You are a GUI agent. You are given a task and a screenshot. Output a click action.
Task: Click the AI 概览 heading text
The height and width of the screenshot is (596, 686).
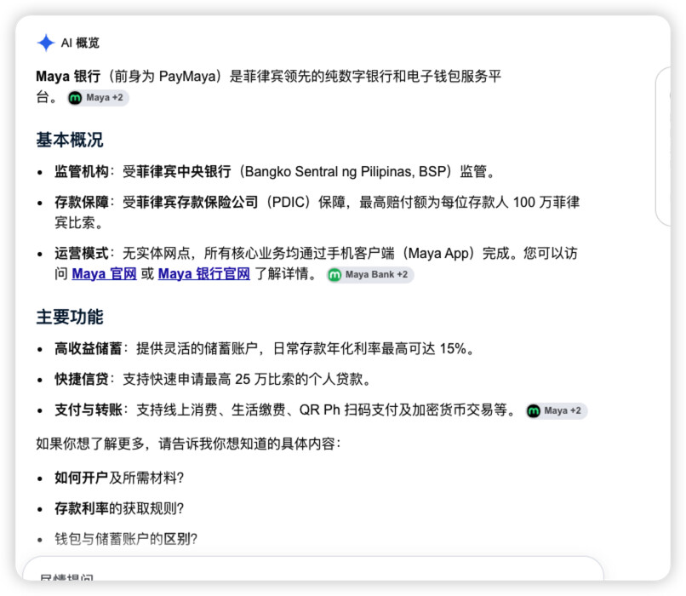80,43
